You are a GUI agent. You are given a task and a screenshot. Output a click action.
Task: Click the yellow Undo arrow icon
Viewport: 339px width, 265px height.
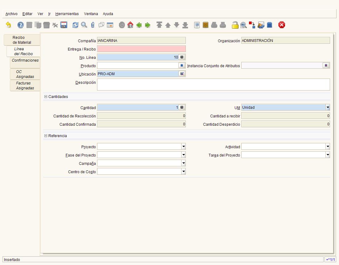click(x=8, y=25)
